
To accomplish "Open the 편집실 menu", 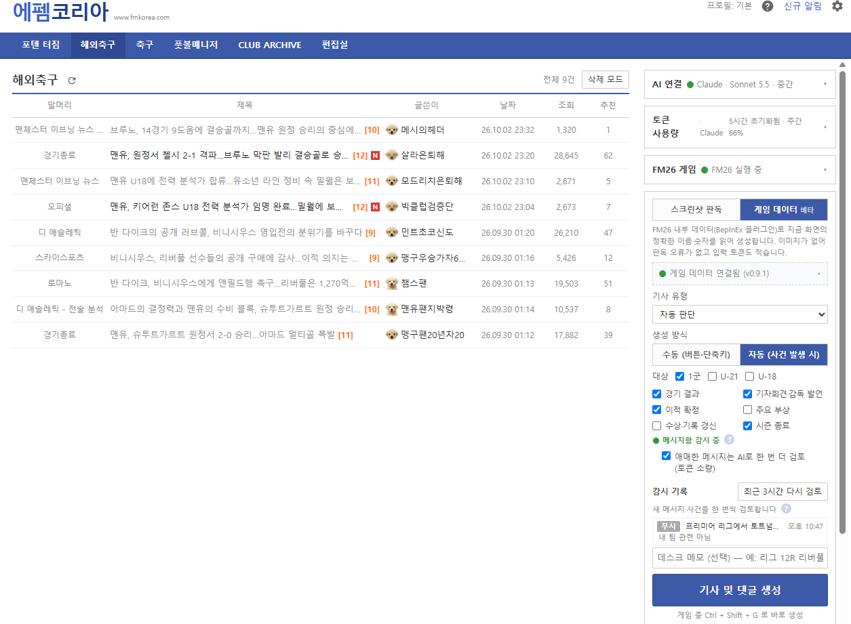I will click(x=335, y=45).
